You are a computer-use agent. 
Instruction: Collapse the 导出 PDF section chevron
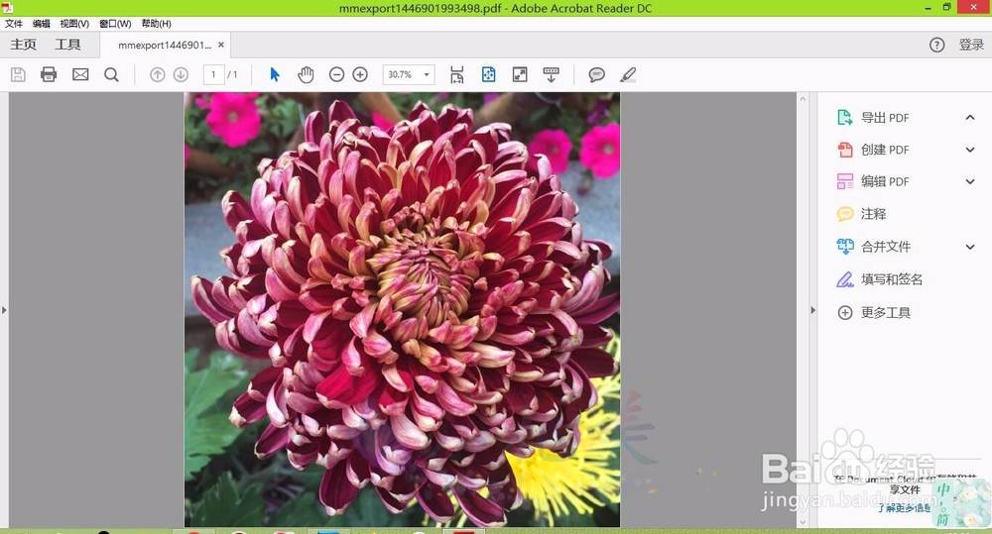point(970,118)
